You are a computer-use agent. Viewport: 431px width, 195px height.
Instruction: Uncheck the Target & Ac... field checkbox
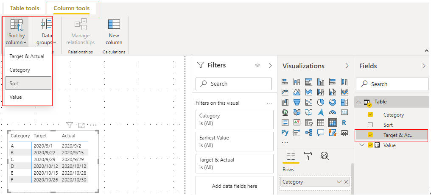click(370, 135)
